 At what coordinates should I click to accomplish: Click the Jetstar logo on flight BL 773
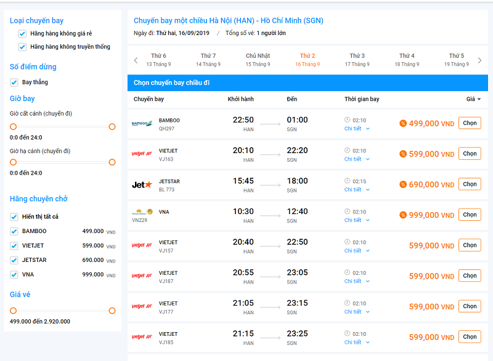(x=142, y=184)
